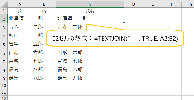
Task: Select row 6 header
Action: (4, 53)
